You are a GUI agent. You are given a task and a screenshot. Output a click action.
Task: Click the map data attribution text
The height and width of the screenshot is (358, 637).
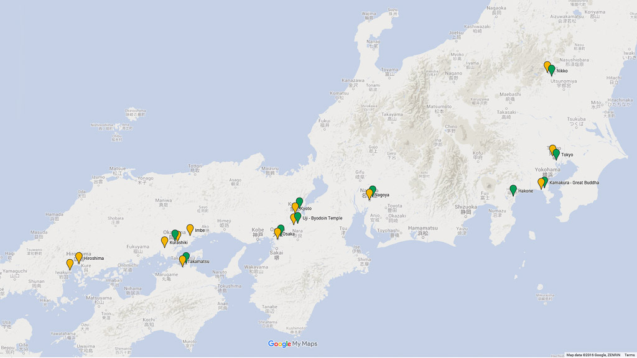(x=593, y=355)
